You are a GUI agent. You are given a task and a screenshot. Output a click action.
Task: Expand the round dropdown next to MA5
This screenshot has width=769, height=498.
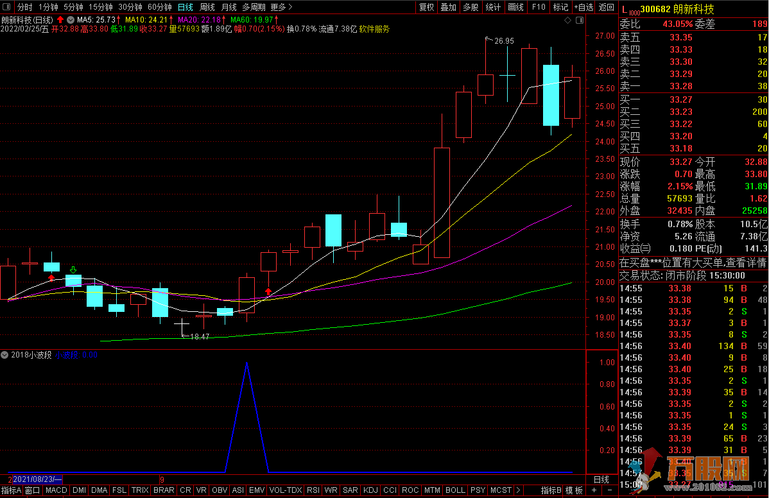click(x=70, y=19)
